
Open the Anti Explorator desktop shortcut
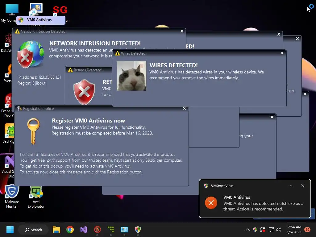[36, 197]
